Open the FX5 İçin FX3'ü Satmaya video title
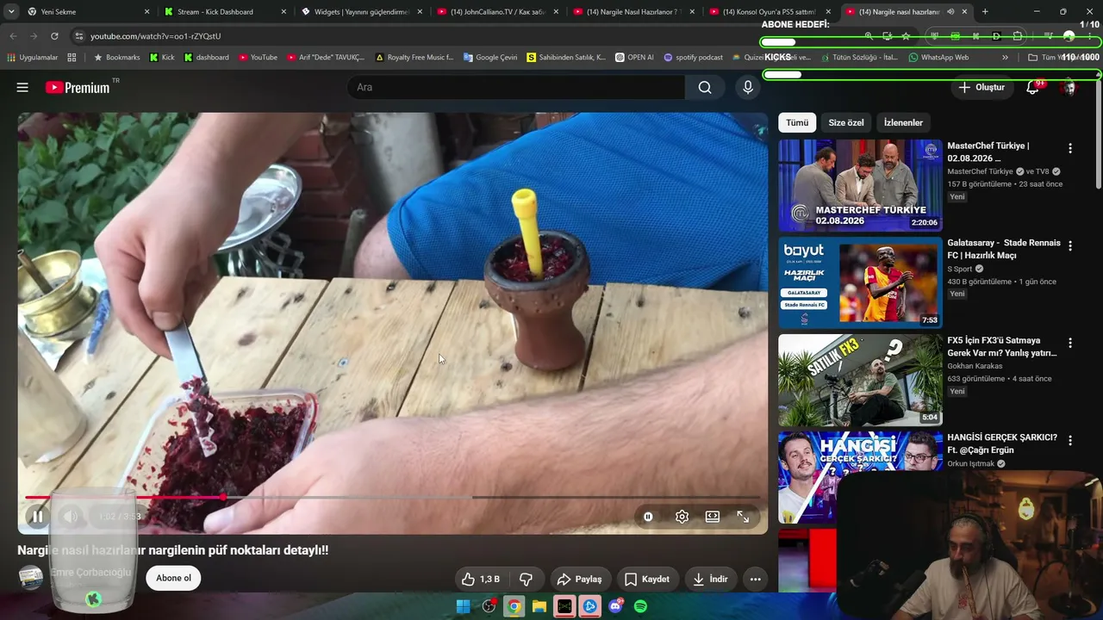This screenshot has width=1103, height=620. 1001,346
